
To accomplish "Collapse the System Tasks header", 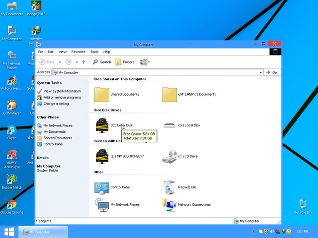I will point(49,83).
